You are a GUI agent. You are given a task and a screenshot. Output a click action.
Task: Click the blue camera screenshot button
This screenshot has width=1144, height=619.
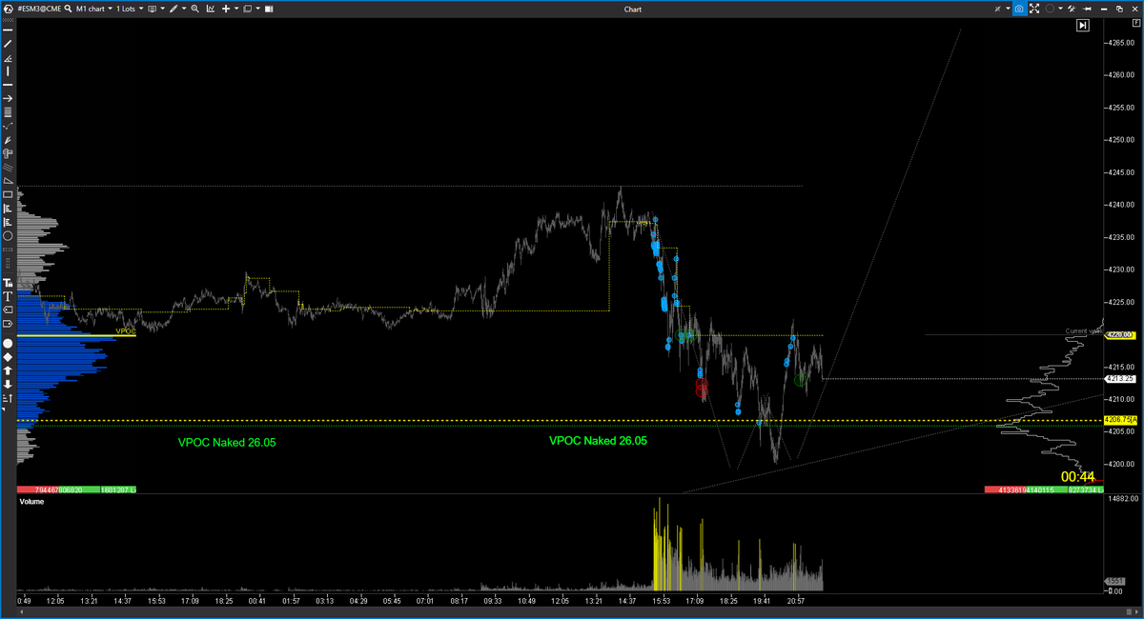[1019, 9]
